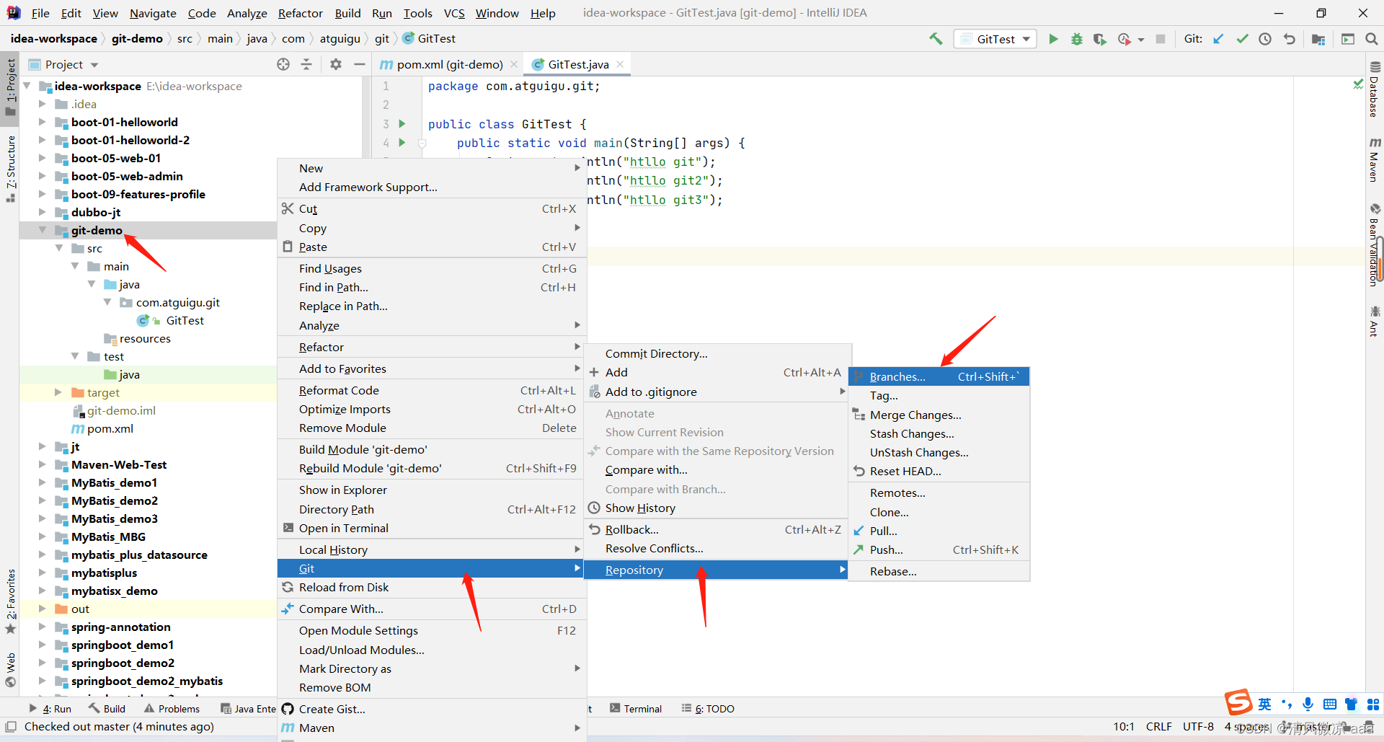Collapse the git-demo module node
This screenshot has height=742, width=1384.
point(42,230)
